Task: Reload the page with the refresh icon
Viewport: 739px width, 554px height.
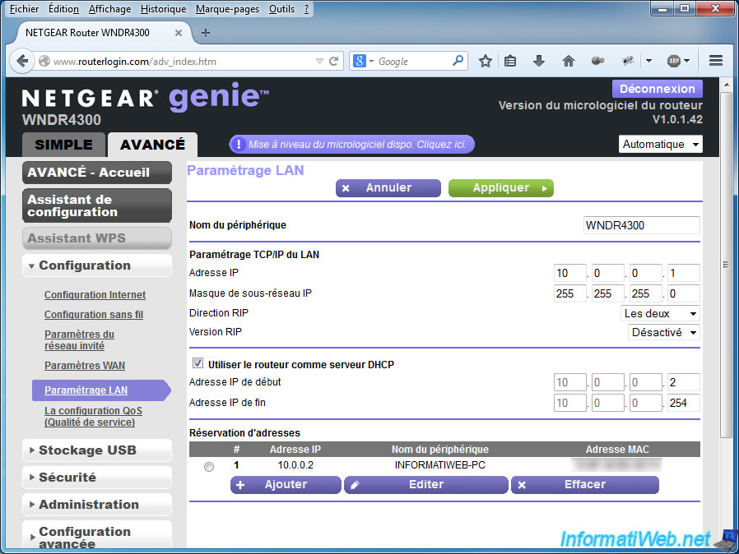Action: pos(333,61)
